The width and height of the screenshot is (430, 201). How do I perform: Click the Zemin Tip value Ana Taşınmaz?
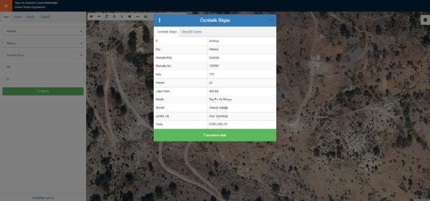(x=218, y=116)
